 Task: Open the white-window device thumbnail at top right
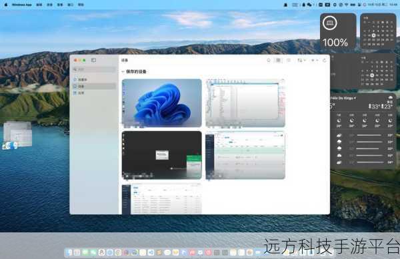pyautogui.click(x=245, y=103)
